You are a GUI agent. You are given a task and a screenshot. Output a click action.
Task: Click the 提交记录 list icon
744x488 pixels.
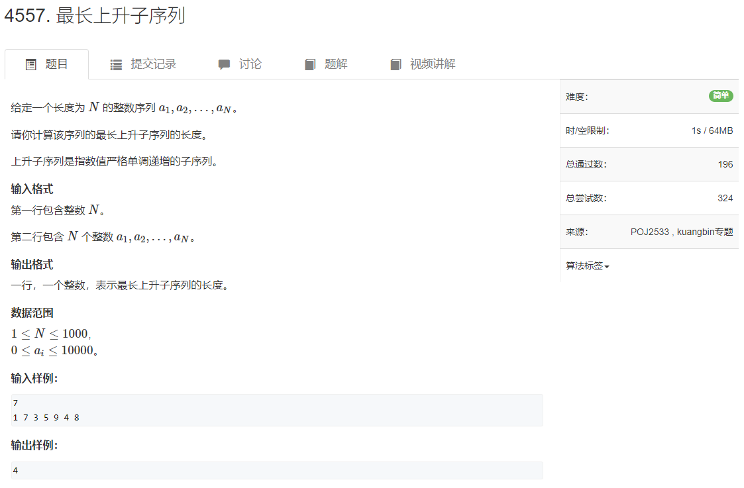coord(116,64)
